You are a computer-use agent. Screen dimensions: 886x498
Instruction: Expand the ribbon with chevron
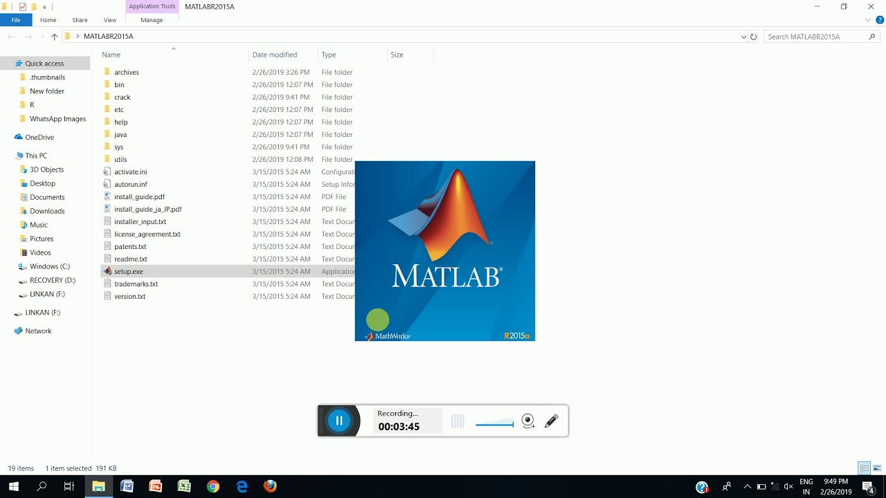point(868,20)
